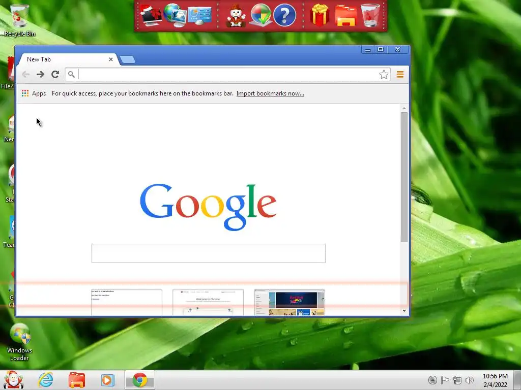Open the Welcome to Chrome thumbnail
521x390 pixels.
(x=208, y=302)
